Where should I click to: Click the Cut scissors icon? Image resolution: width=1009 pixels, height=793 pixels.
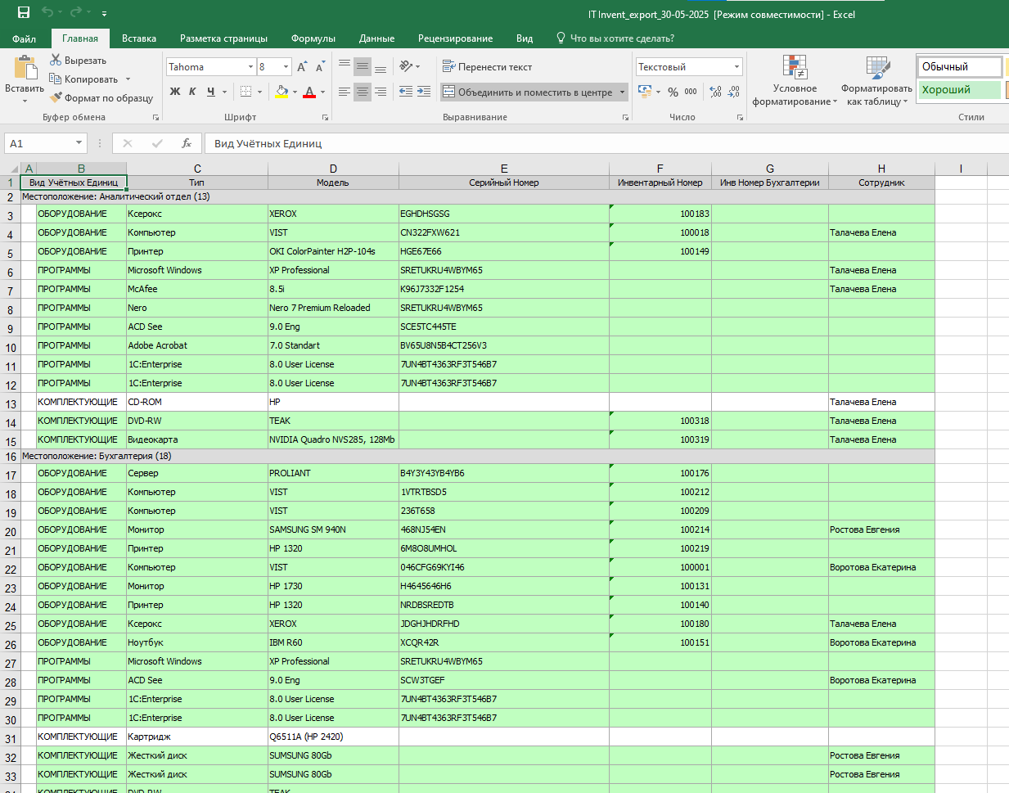tap(56, 60)
